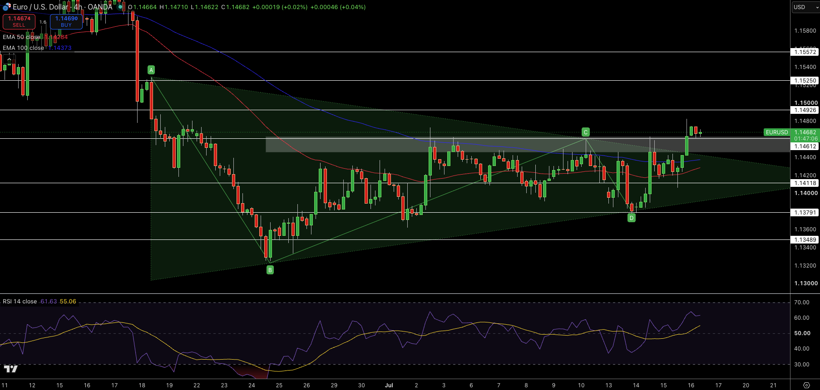Collapse the indicator legend with the chevron
The height and width of the screenshot is (390, 820).
point(10,59)
